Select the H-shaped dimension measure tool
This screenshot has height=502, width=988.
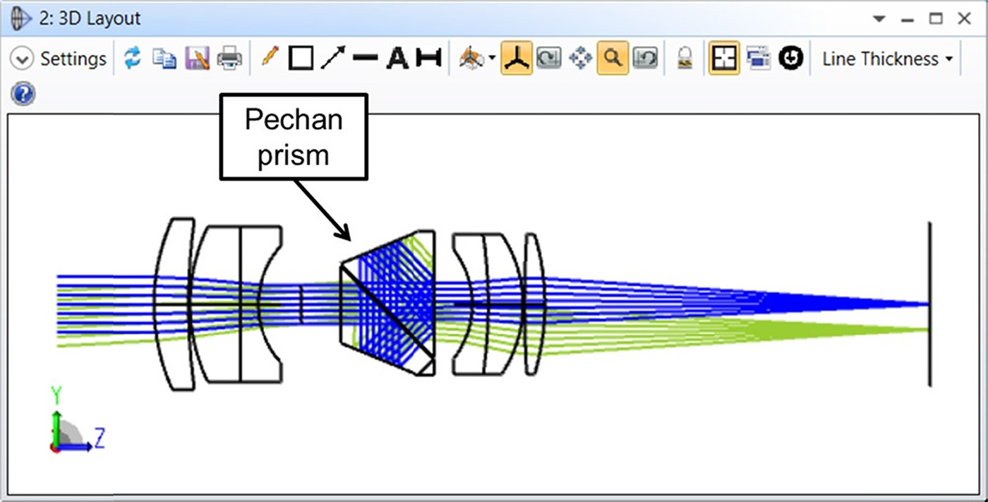tap(428, 59)
